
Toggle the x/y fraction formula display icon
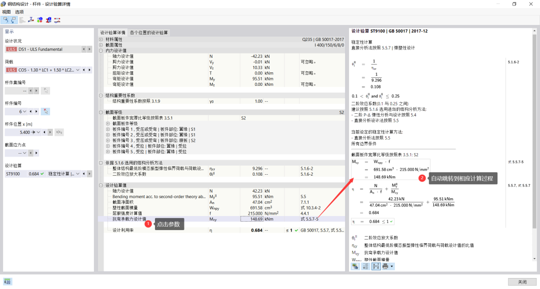click(375, 267)
